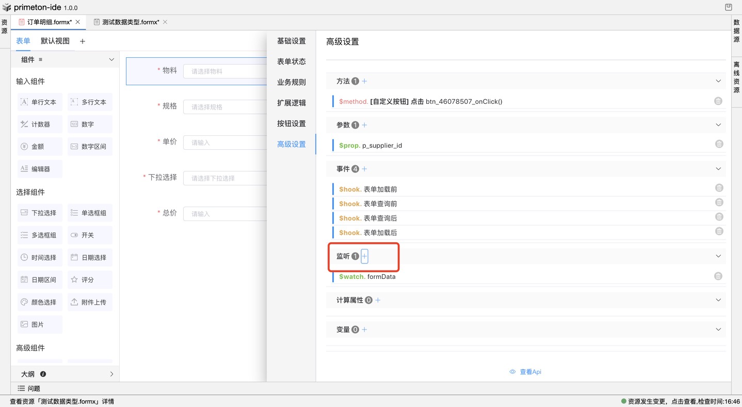The height and width of the screenshot is (407, 742).
Task: Expand the 大纲 outline panel
Action: (111, 374)
